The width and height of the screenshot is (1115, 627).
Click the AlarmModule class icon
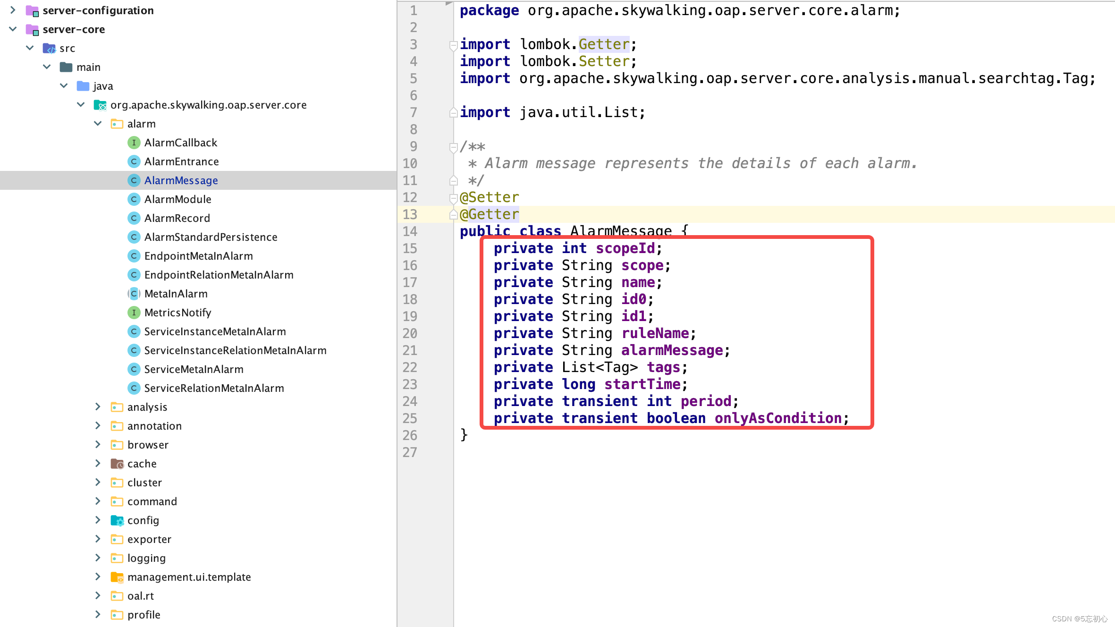pyautogui.click(x=135, y=199)
